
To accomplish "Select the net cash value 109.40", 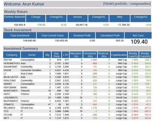I will pos(139,42).
